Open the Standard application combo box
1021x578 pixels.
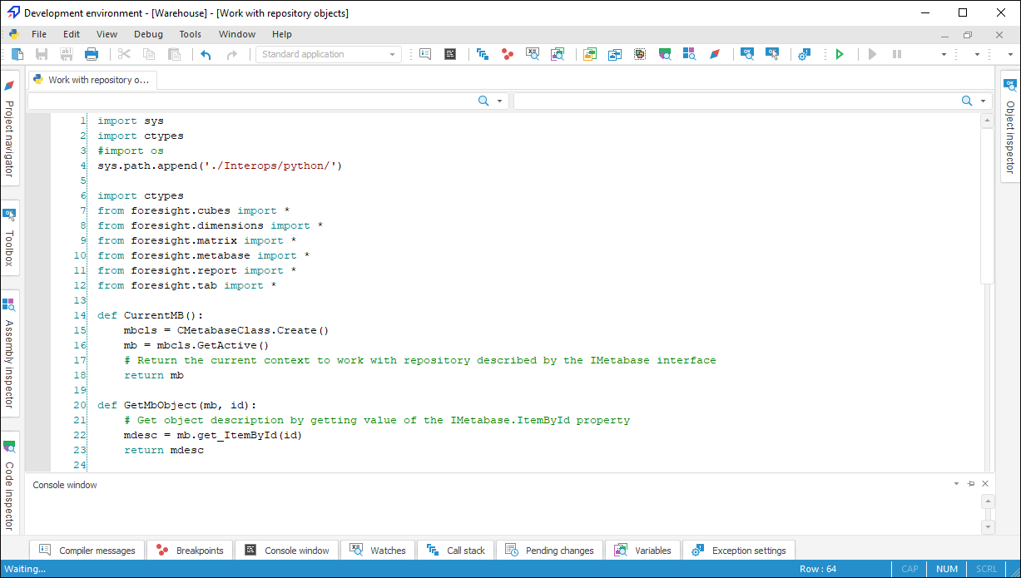tap(329, 54)
